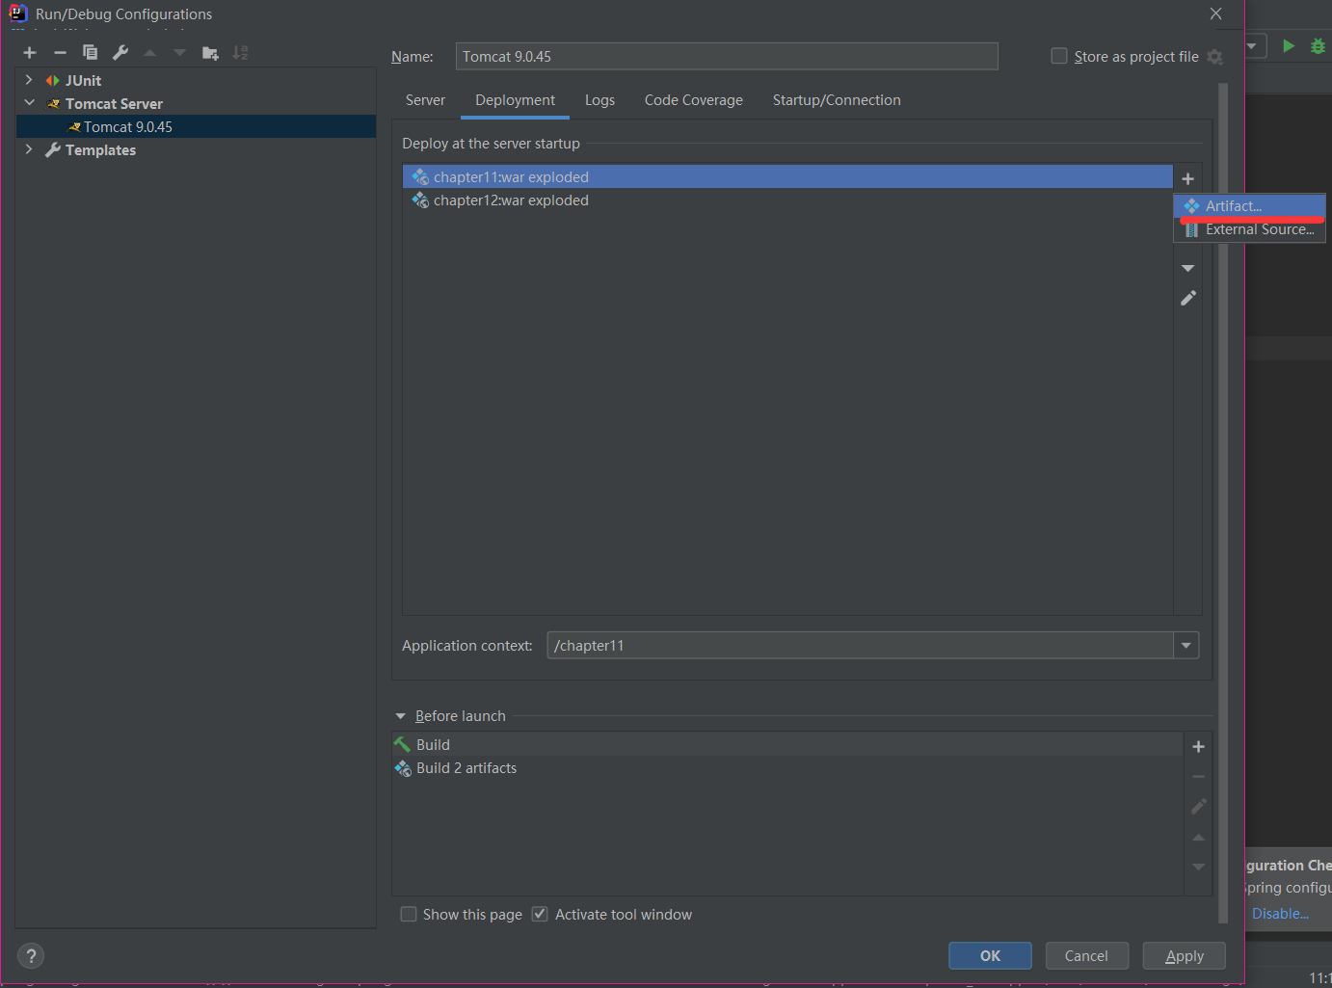Run the project with green play icon
Screen dimensions: 1332x988
[x=1289, y=45]
